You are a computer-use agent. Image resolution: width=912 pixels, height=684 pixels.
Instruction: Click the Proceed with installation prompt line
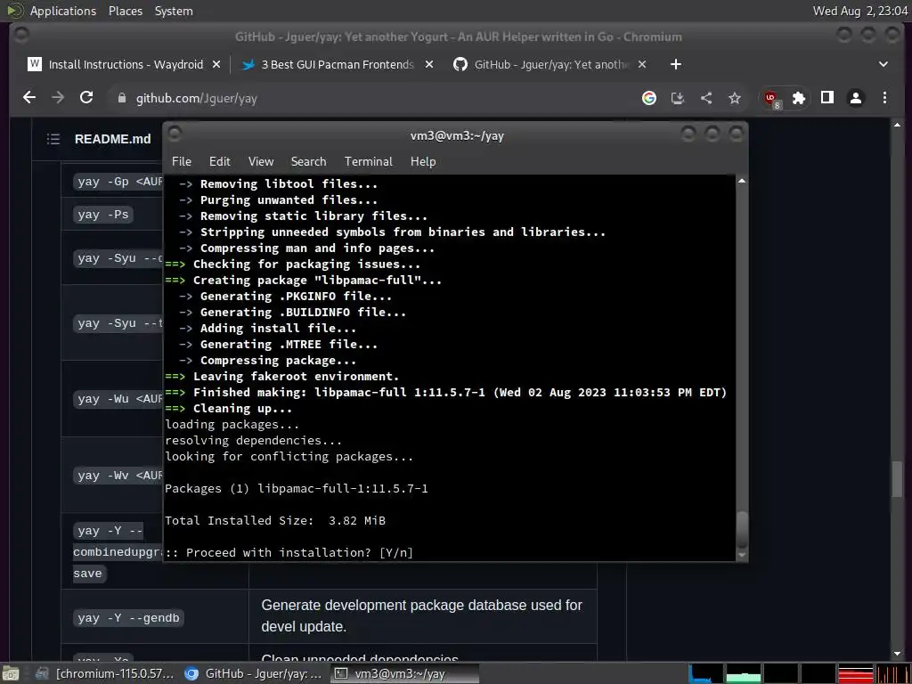[289, 552]
